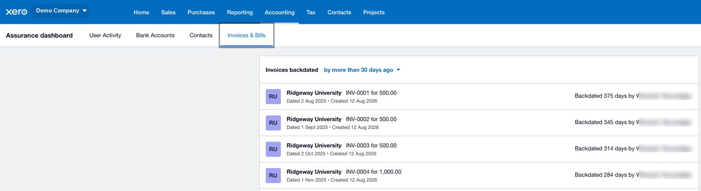The width and height of the screenshot is (701, 191).
Task: Click 'Dated 2 Aug 2025' text
Action: coord(306,101)
